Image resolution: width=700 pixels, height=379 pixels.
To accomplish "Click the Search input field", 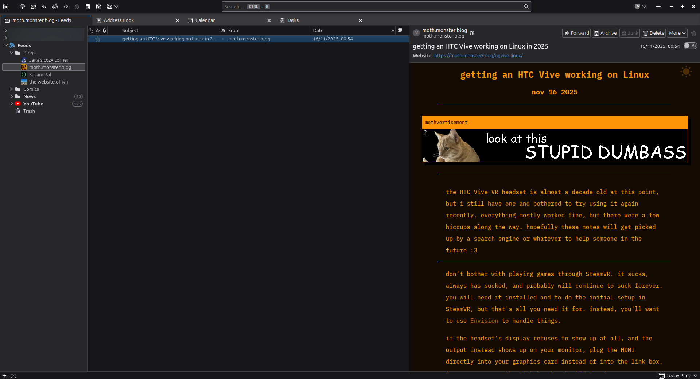I will coord(372,7).
